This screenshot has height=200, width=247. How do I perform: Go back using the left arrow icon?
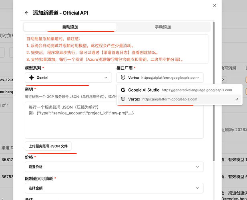(x=27, y=13)
